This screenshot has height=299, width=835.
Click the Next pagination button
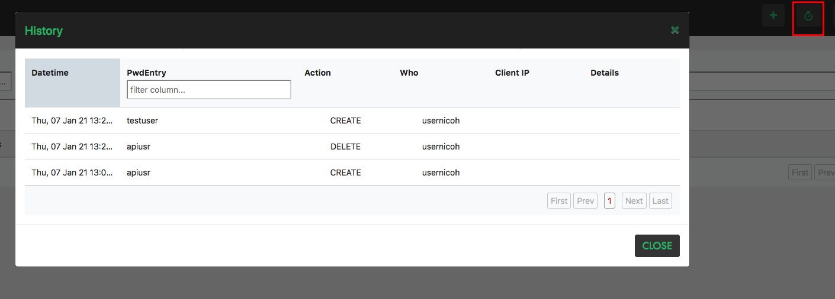tap(634, 201)
